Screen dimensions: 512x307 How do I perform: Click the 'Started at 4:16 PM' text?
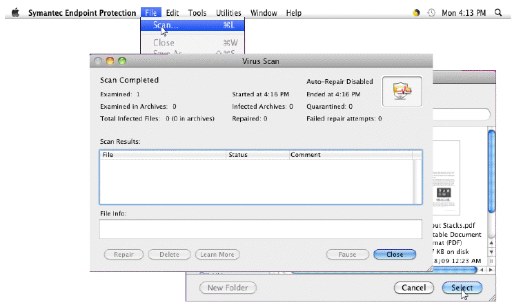[261, 94]
